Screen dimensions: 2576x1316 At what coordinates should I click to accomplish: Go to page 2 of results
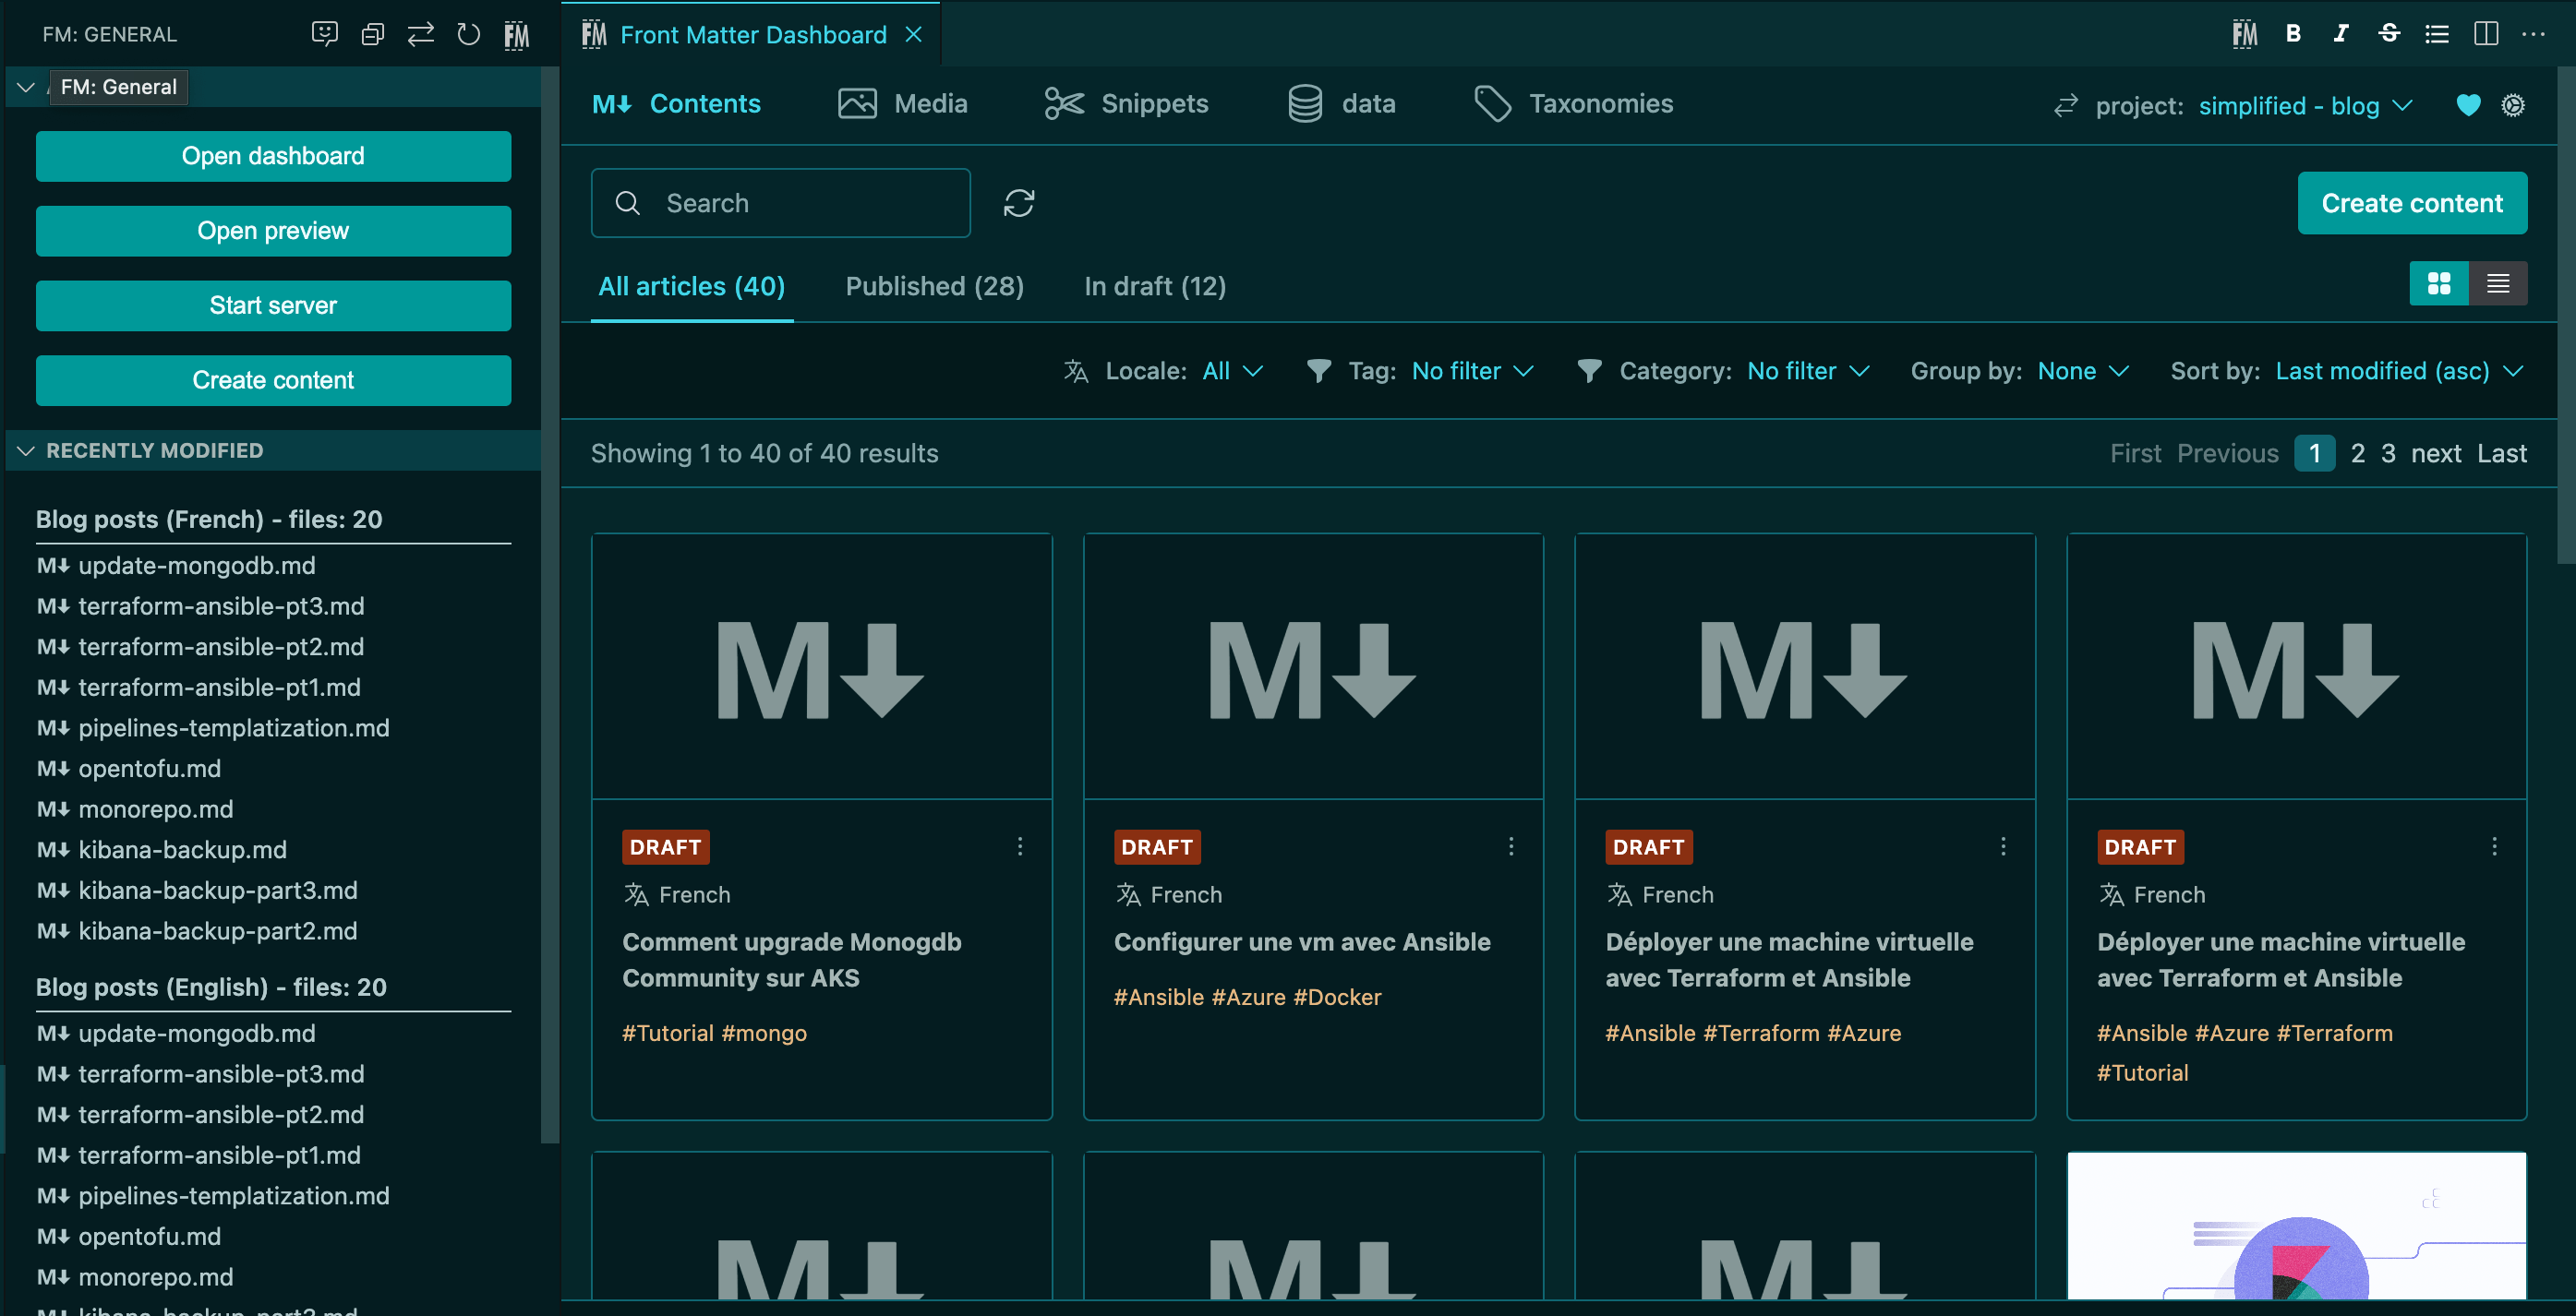tap(2357, 454)
